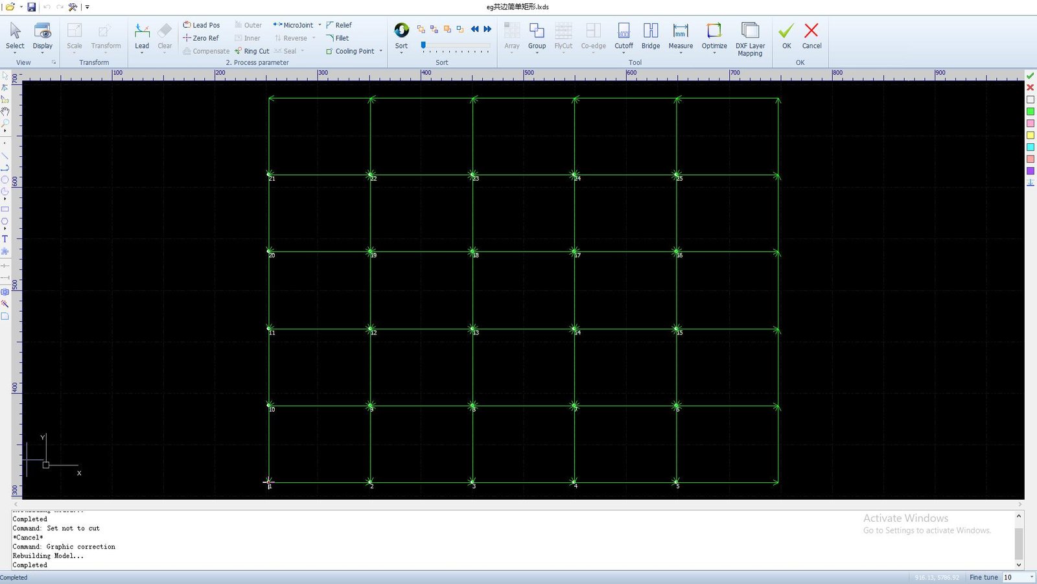Click node 13 in the grid drawing

[473, 329]
